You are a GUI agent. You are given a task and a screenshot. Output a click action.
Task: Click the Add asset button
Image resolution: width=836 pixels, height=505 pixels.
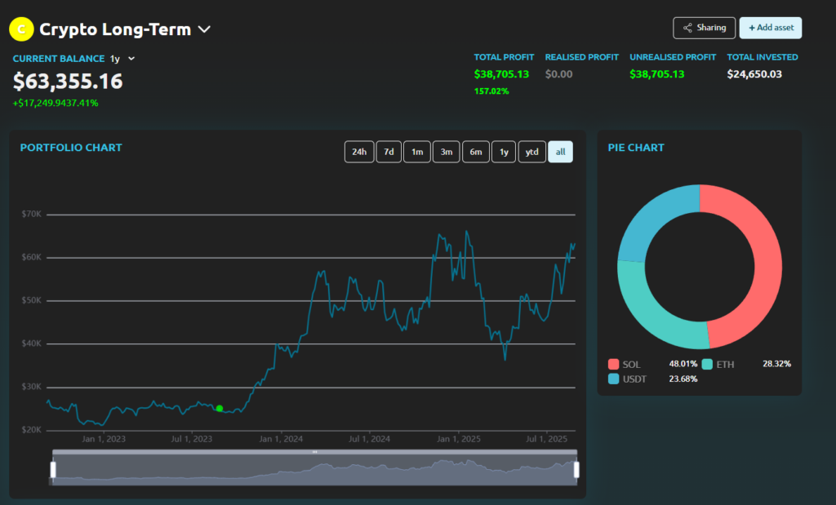click(770, 28)
